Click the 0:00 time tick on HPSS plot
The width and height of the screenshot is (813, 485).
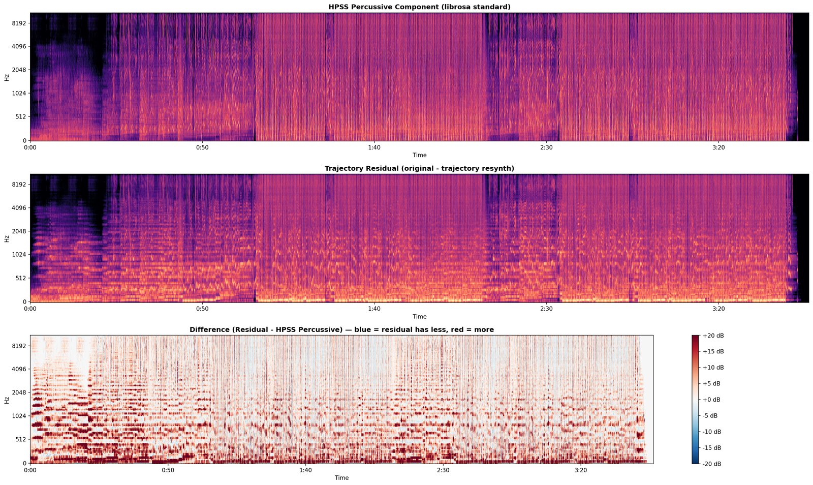(x=30, y=147)
